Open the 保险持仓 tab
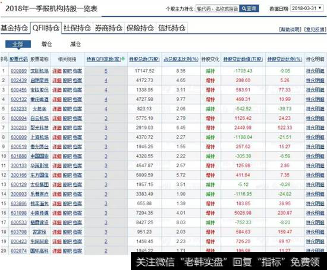The height and width of the screenshot is (270, 327). [x=140, y=28]
